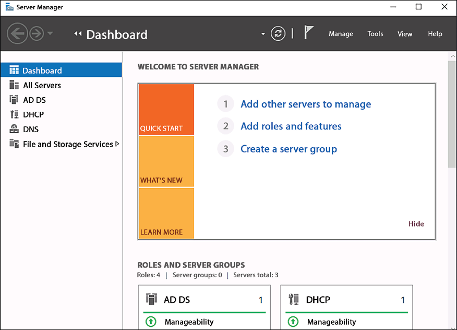457x330 pixels.
Task: Open DHCP Manageability details
Action: 331,322
